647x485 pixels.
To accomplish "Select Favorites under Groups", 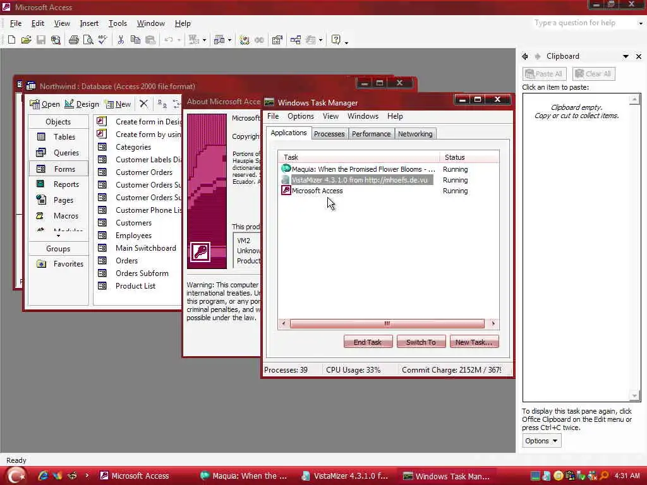I will (x=60, y=264).
